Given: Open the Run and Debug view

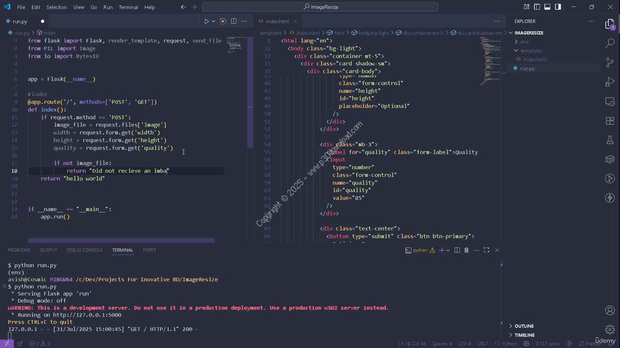Looking at the screenshot, I should point(610,82).
